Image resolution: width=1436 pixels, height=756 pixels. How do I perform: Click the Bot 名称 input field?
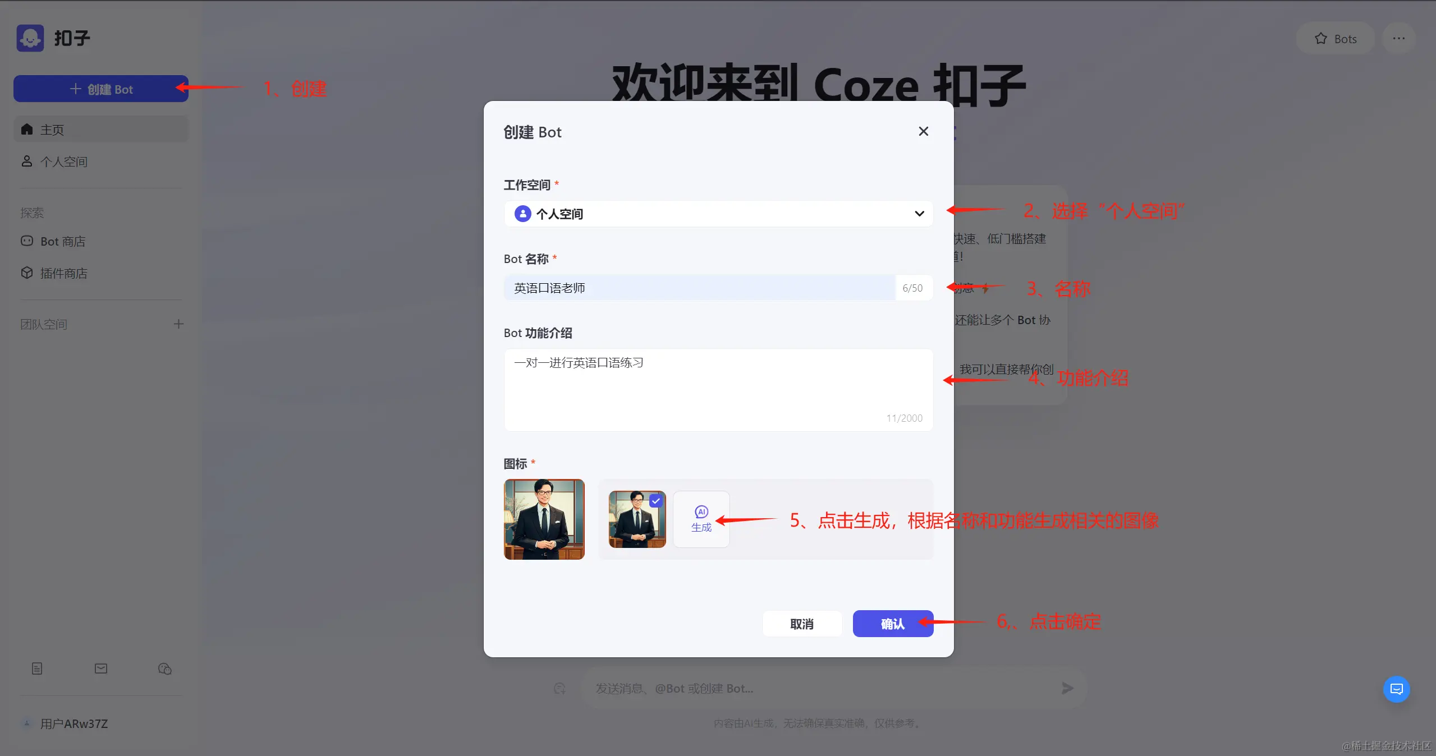click(x=699, y=288)
